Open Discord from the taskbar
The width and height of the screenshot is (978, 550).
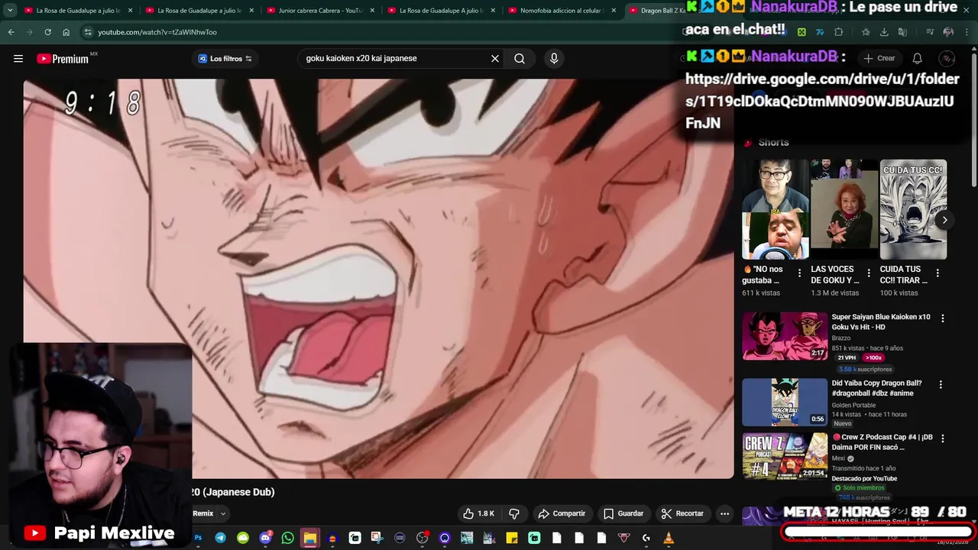(265, 538)
